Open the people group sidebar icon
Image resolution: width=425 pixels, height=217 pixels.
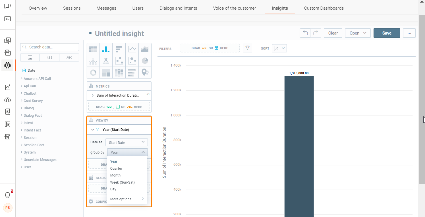8,99
